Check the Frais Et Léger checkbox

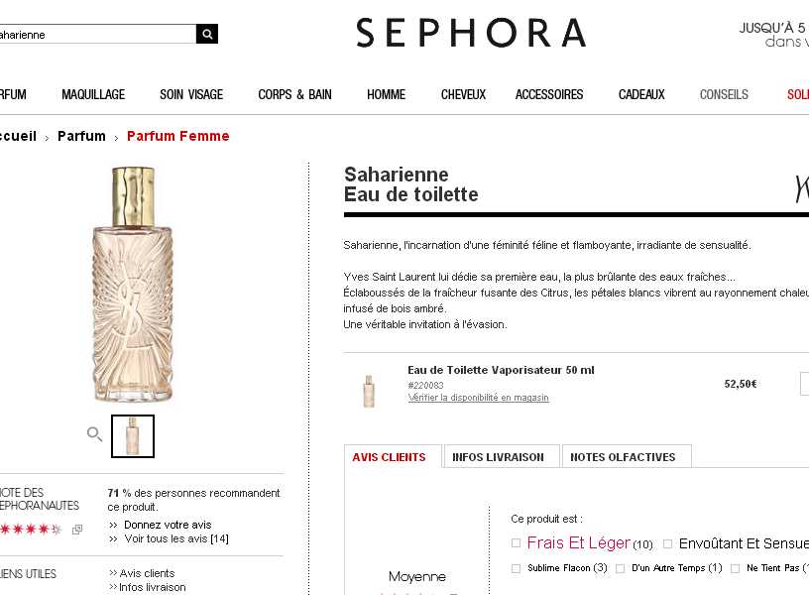[x=516, y=542]
